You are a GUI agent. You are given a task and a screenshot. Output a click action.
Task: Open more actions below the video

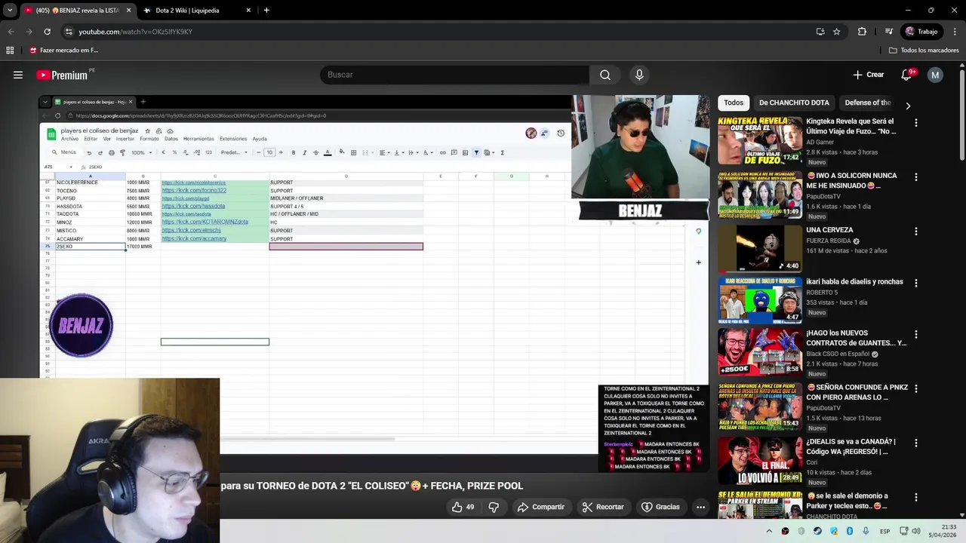pos(700,507)
